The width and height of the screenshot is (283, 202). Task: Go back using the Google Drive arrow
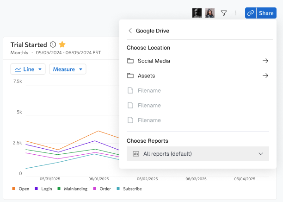130,31
